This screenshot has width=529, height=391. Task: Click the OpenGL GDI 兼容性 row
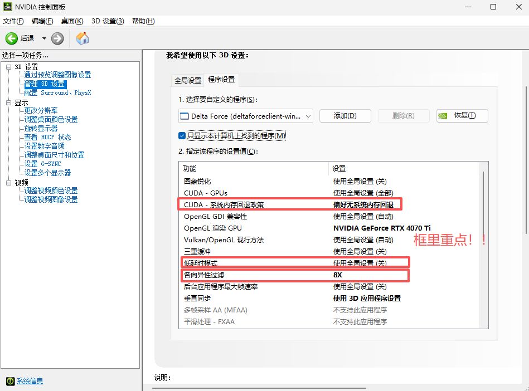329,217
